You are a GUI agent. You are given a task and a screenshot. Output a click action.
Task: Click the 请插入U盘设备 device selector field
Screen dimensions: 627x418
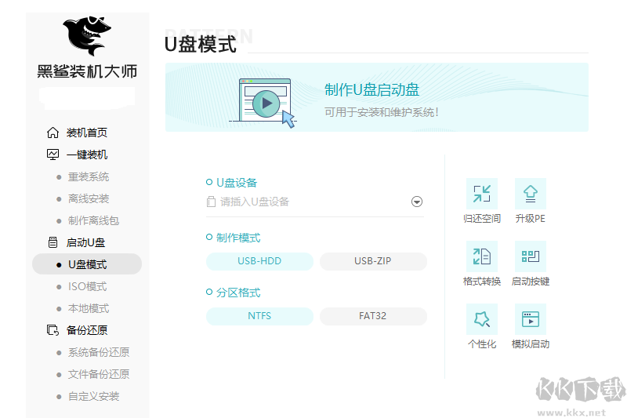(315, 202)
